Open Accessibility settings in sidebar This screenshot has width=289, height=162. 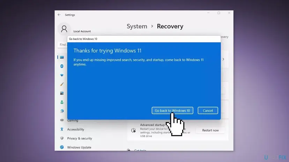(x=76, y=129)
